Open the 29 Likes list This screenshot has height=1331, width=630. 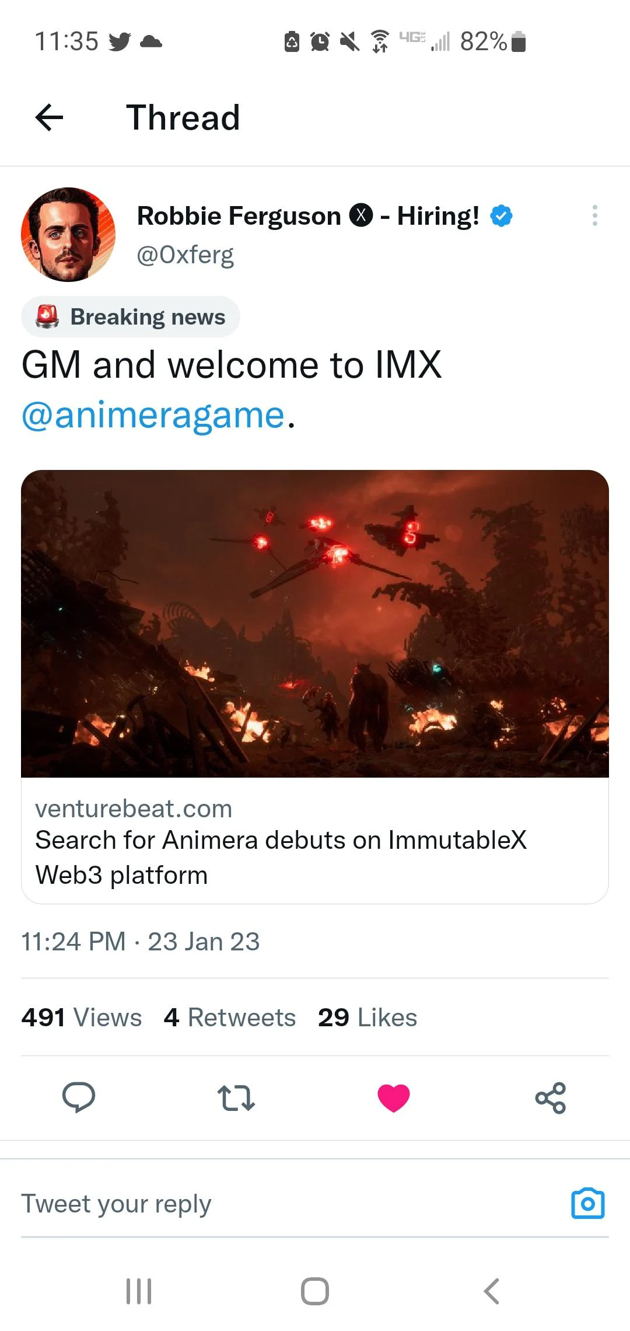pos(367,1016)
